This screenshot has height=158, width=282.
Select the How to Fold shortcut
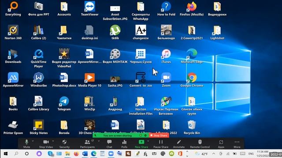[x=166, y=6]
